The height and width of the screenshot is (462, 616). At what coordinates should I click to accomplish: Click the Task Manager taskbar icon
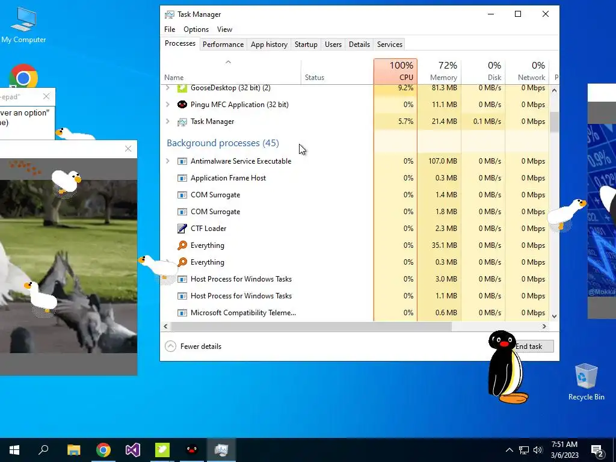click(221, 450)
